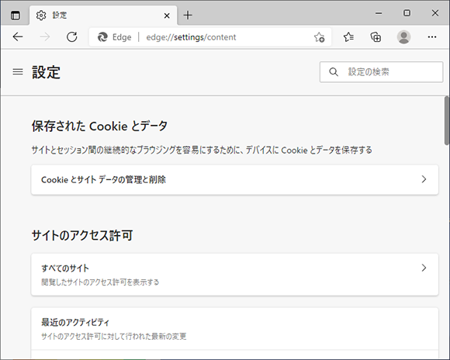Expand すべてのサイト chevron arrow
The image size is (450, 360).
pyautogui.click(x=424, y=268)
